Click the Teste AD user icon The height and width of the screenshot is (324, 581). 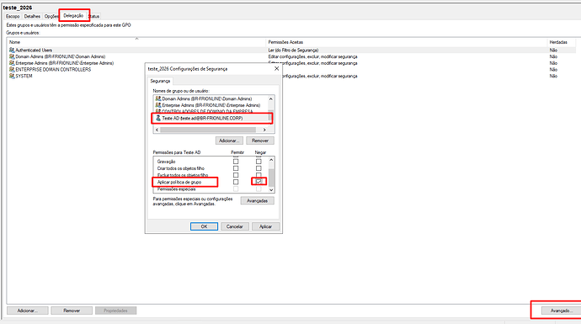pyautogui.click(x=158, y=118)
